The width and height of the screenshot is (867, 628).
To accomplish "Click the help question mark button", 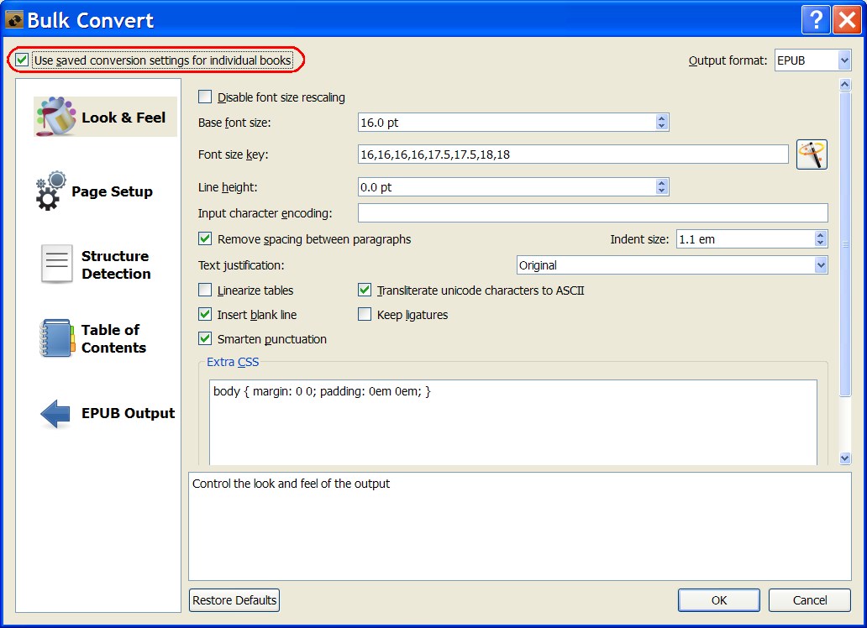I will coord(816,20).
